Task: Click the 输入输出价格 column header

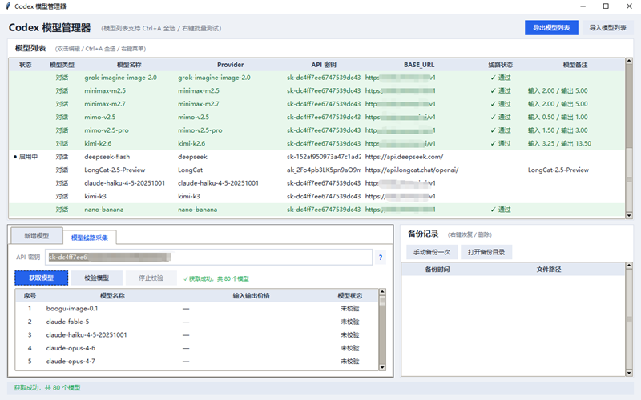Action: (251, 295)
